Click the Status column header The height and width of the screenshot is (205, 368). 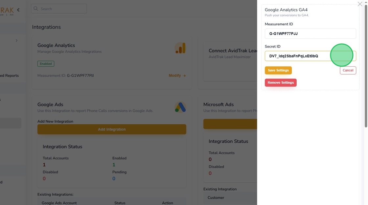[120, 203]
